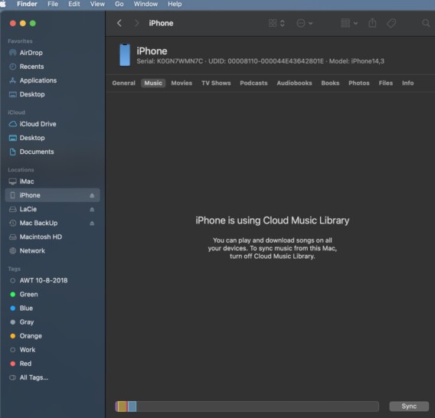Open the View menu
The image size is (435, 418).
(x=97, y=4)
